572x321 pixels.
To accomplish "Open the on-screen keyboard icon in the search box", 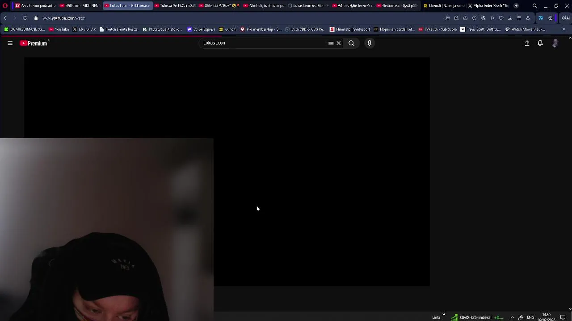I will coord(331,43).
